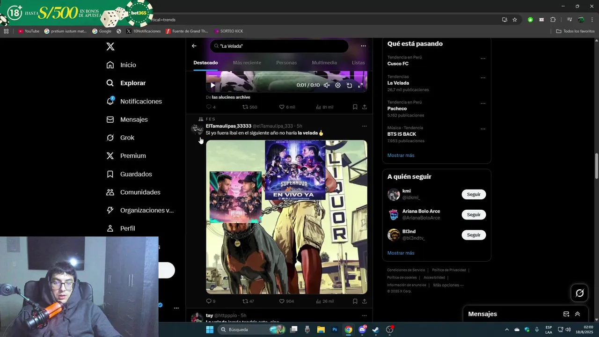Repost ElTamaulipas post with 47 reposts
This screenshot has height=337, width=599.
248,301
